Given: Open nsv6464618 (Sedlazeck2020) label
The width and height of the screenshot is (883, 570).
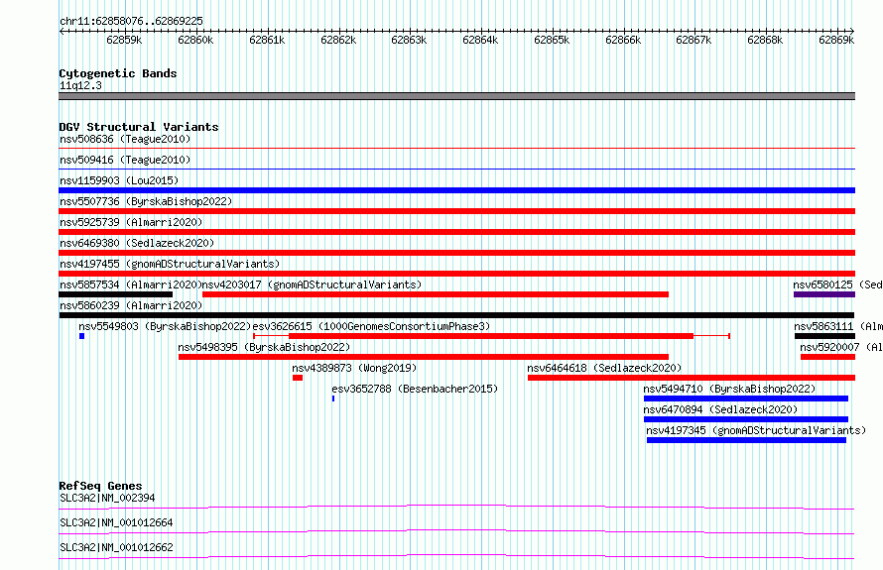Looking at the screenshot, I should pos(604,368).
